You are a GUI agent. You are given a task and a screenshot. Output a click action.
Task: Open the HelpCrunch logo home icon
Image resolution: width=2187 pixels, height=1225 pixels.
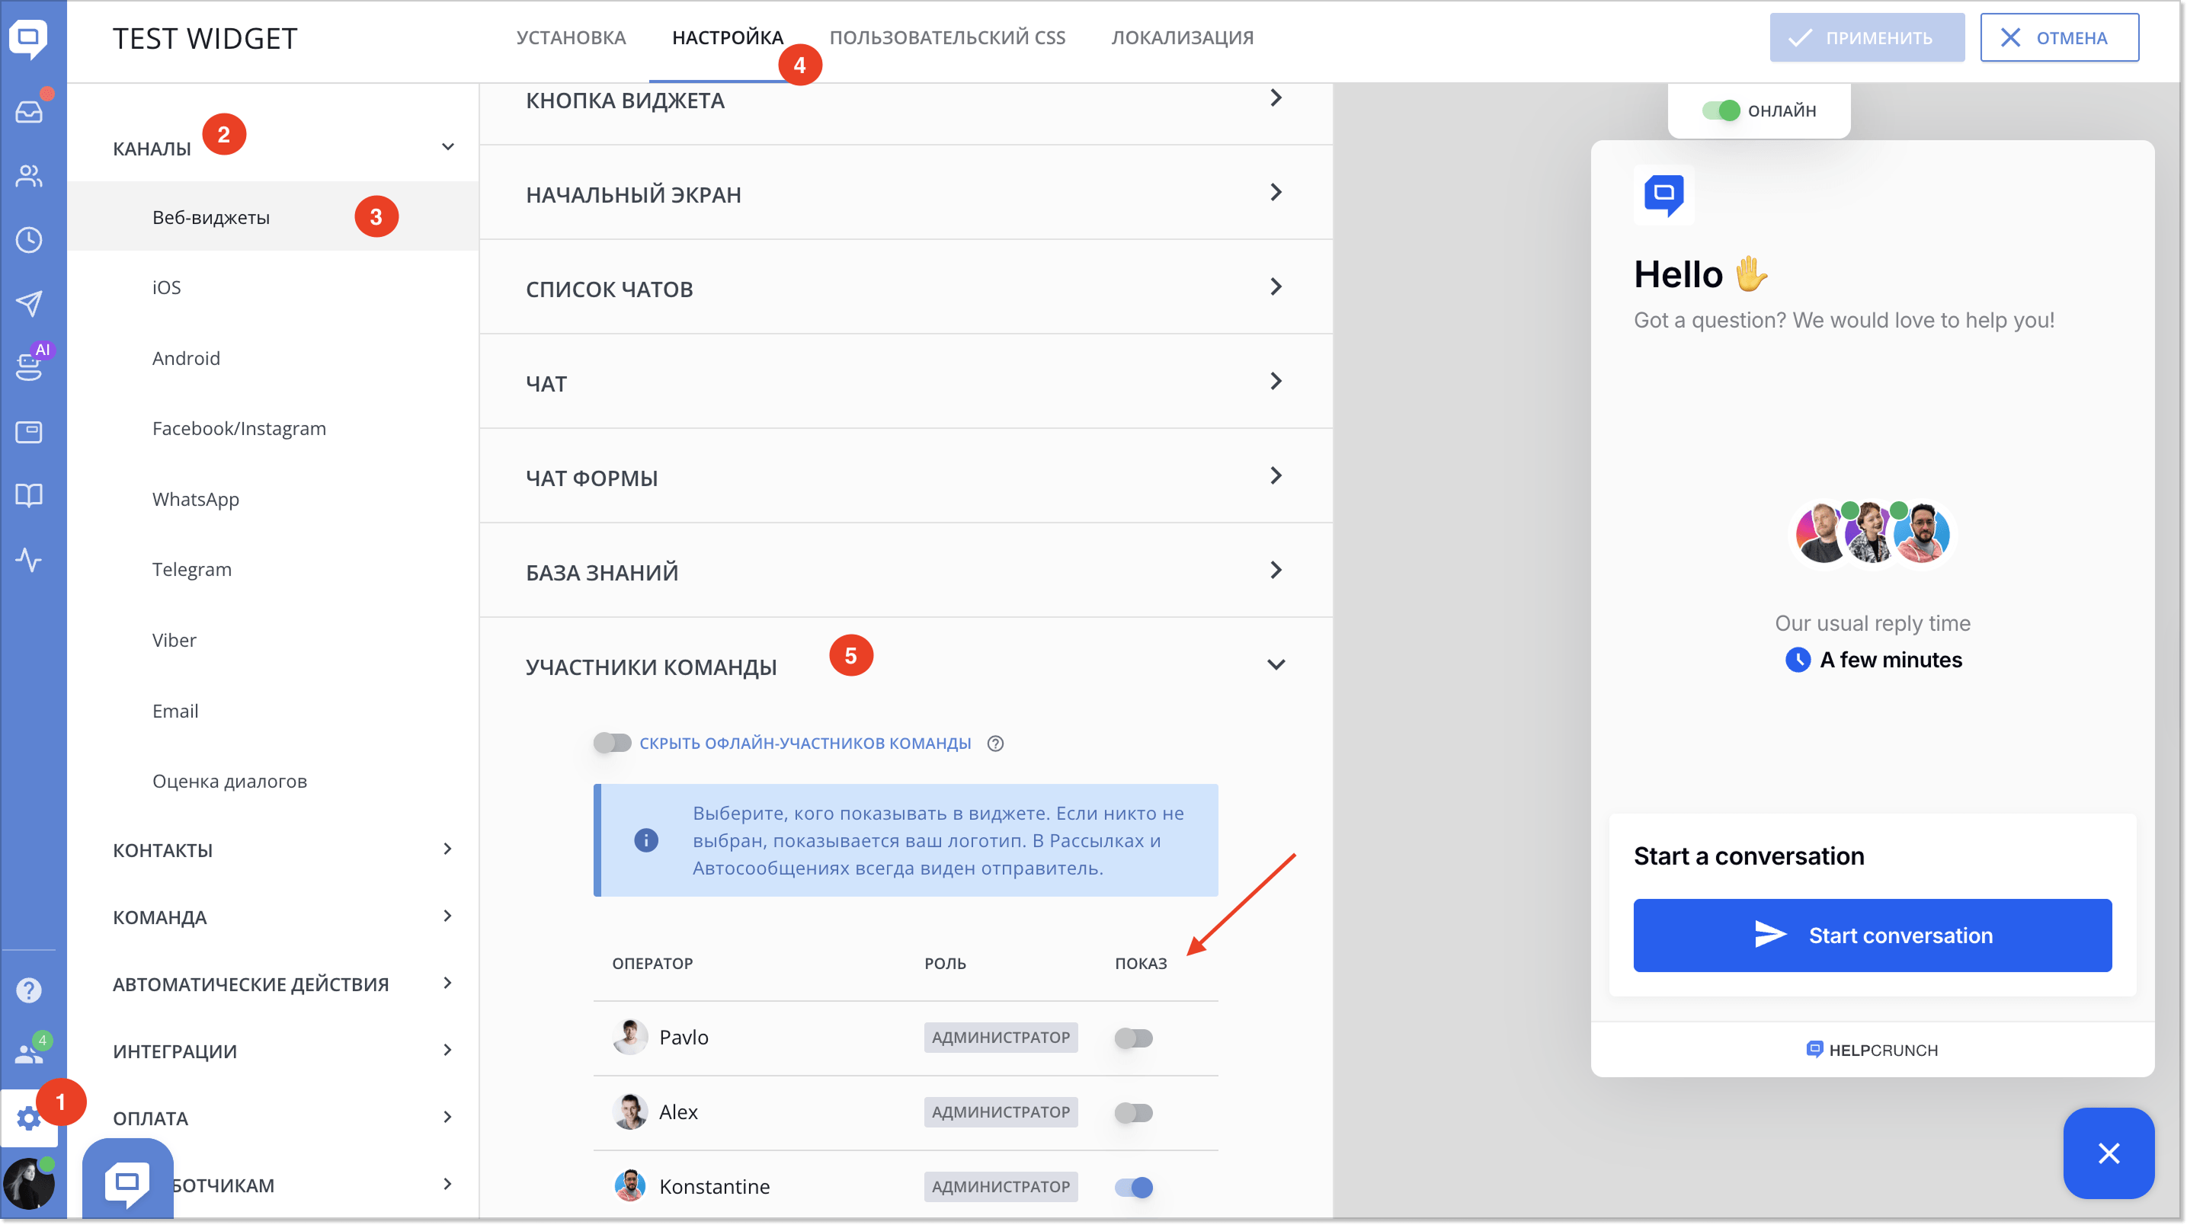click(29, 38)
